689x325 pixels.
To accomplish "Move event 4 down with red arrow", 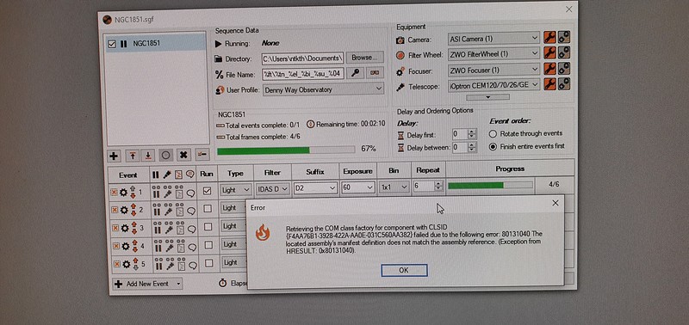I will pos(134,249).
